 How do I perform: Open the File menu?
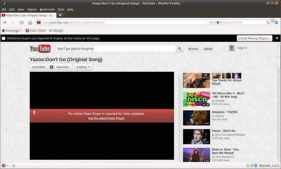point(4,9)
